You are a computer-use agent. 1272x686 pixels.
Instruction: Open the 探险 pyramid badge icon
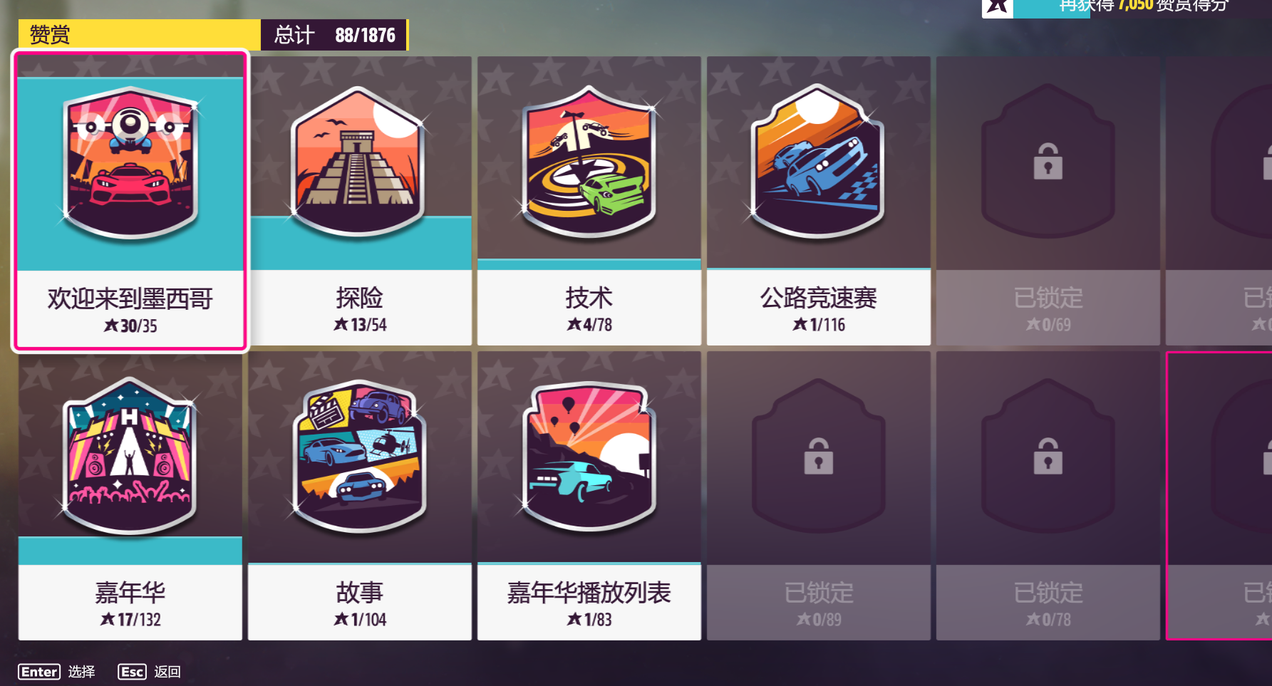point(359,162)
